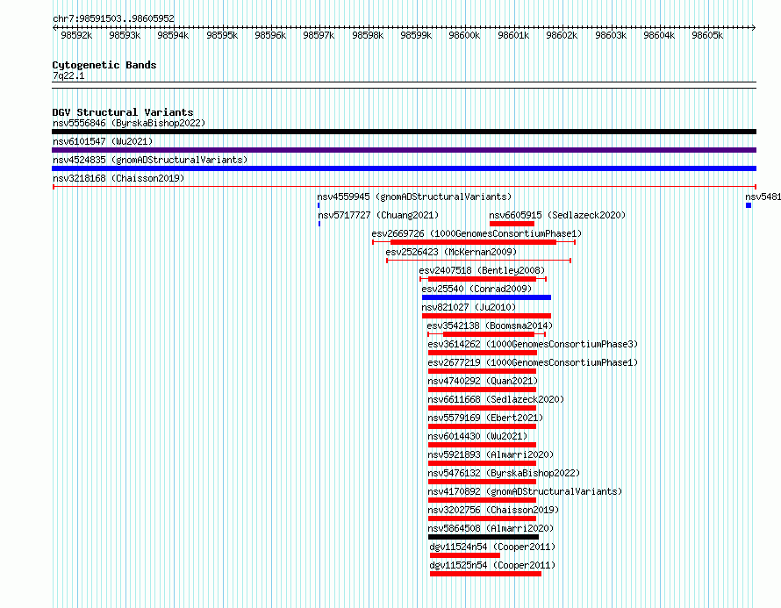Screen dimensions: 781x608
Task: Click the red bar under nsv3202756
Action: click(482, 519)
